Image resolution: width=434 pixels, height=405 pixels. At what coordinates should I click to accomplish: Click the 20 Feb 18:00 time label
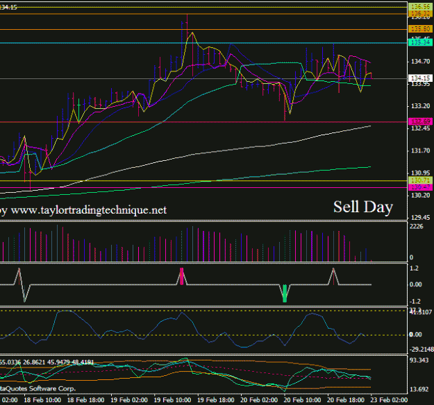346,400
